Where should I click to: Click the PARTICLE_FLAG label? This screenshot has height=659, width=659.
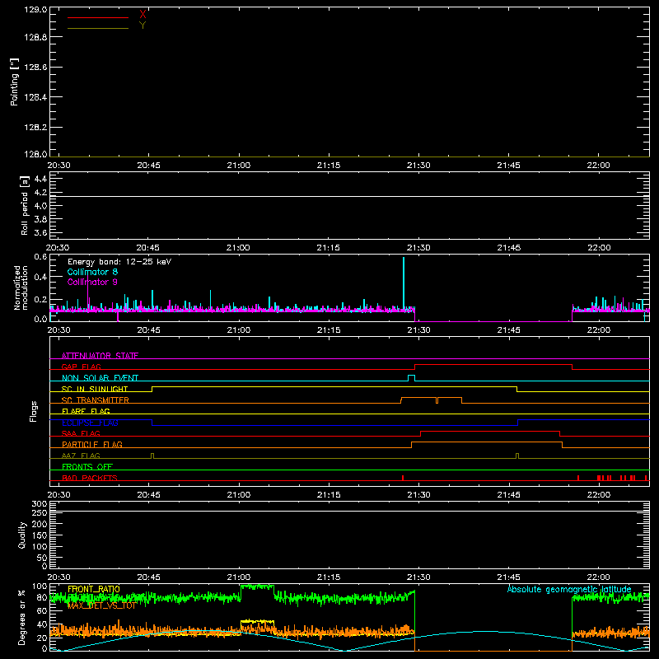[x=92, y=444]
